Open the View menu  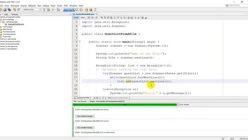coord(7,5)
